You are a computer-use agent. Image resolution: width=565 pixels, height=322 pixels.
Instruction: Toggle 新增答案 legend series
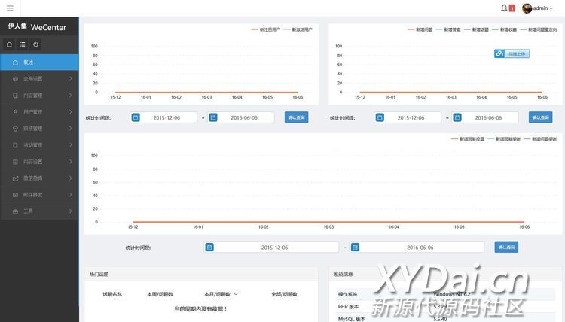(x=448, y=29)
